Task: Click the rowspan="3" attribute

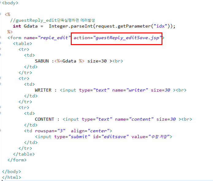Action: [50, 131]
